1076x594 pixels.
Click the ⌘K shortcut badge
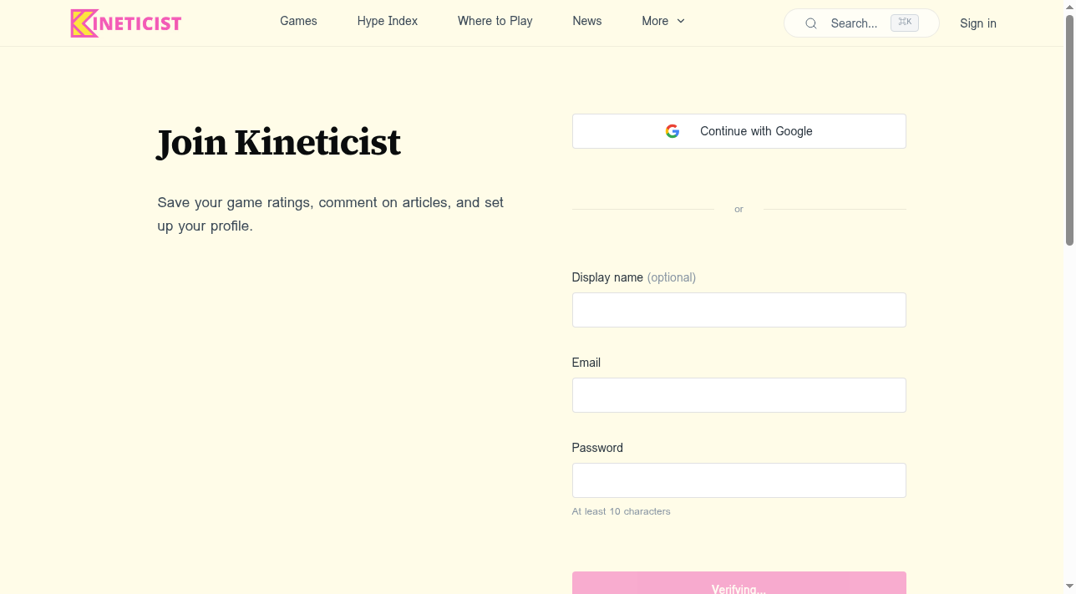[905, 23]
